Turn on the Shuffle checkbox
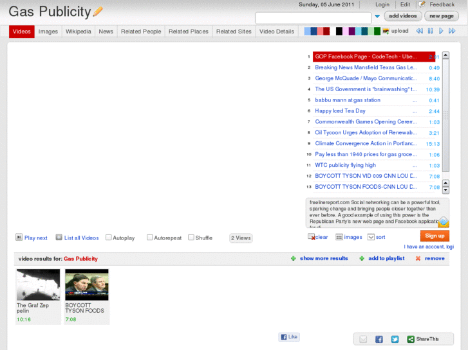 pos(191,238)
